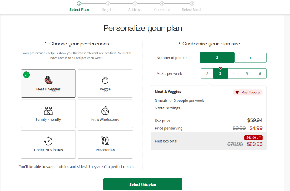Click the $41.00 off discount badge
Image resolution: width=290 pixels, height=191 pixels.
click(253, 138)
